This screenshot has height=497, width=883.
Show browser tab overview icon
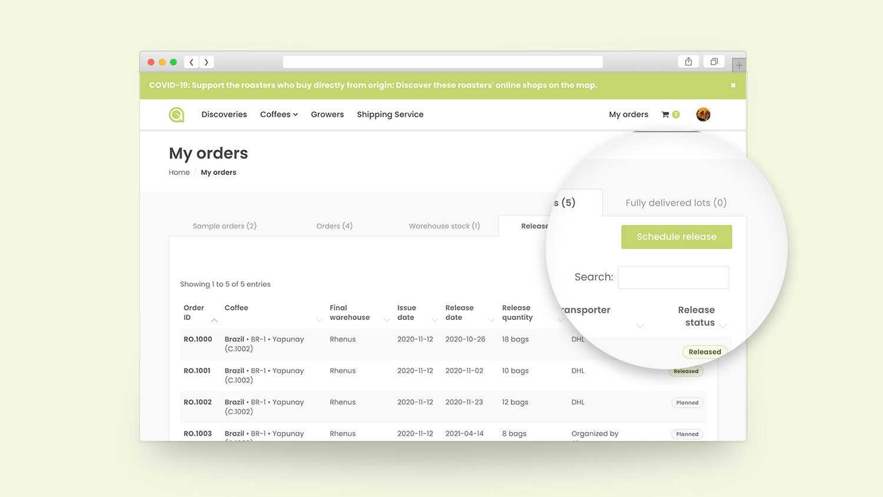pyautogui.click(x=714, y=61)
